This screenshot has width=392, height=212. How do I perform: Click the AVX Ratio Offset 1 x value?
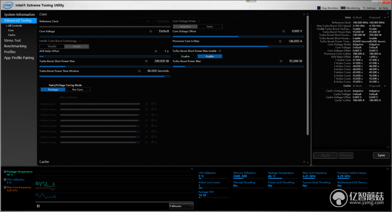[166, 51]
